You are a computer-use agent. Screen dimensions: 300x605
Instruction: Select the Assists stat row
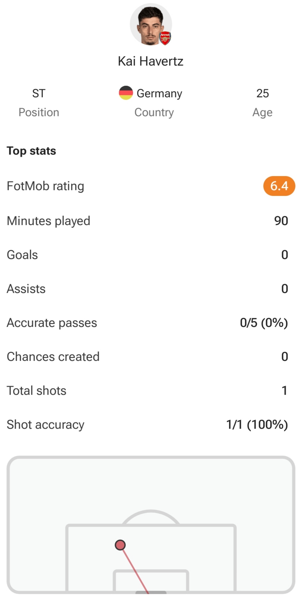click(147, 289)
